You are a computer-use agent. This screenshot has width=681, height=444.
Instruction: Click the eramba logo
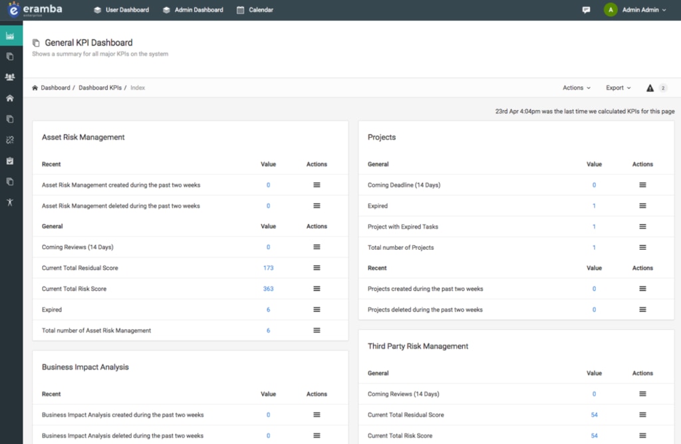(x=35, y=9)
